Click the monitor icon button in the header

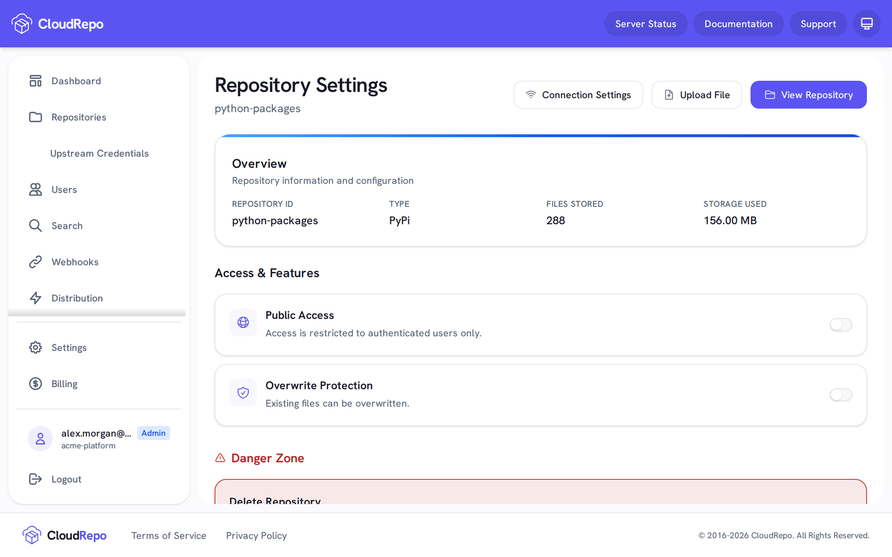[x=867, y=24]
